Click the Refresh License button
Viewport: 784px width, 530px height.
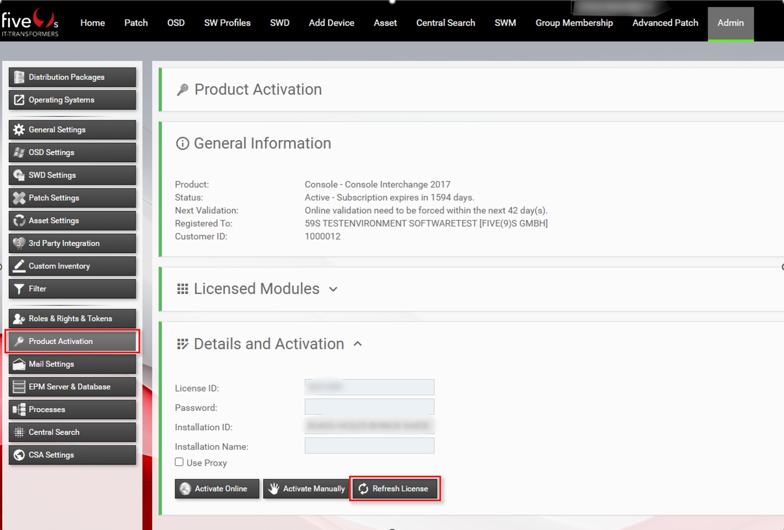click(394, 488)
